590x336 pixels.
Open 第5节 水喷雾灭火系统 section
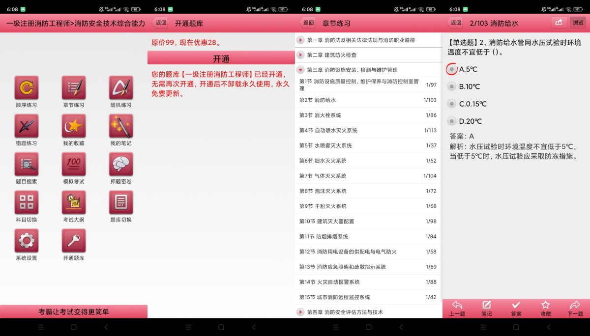(x=369, y=145)
